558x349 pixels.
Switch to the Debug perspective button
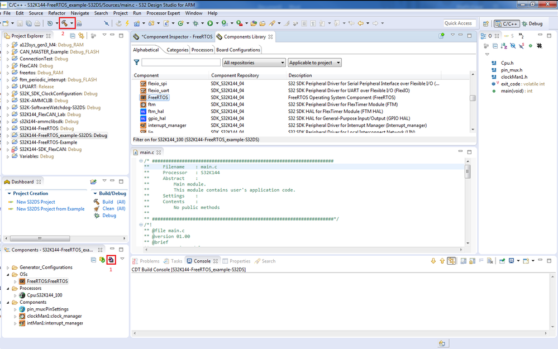(x=531, y=23)
